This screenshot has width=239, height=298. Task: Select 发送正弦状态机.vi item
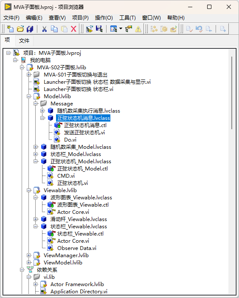pyautogui.click(x=84, y=132)
